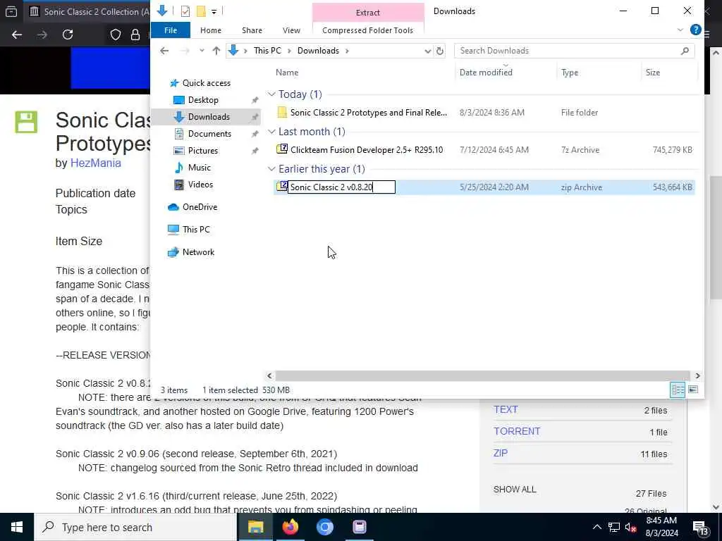Open Documents in navigation pane
This screenshot has width=722, height=541.
209,133
